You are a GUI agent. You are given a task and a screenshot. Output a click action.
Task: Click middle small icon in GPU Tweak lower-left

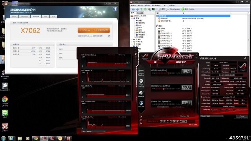pos(141,120)
